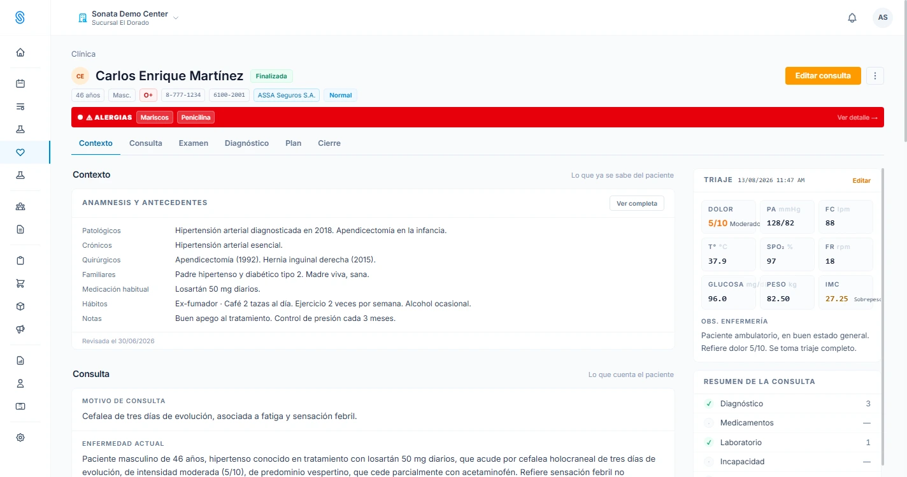The height and width of the screenshot is (477, 907).
Task: Click the Mariscos allergy tag
Action: point(155,117)
